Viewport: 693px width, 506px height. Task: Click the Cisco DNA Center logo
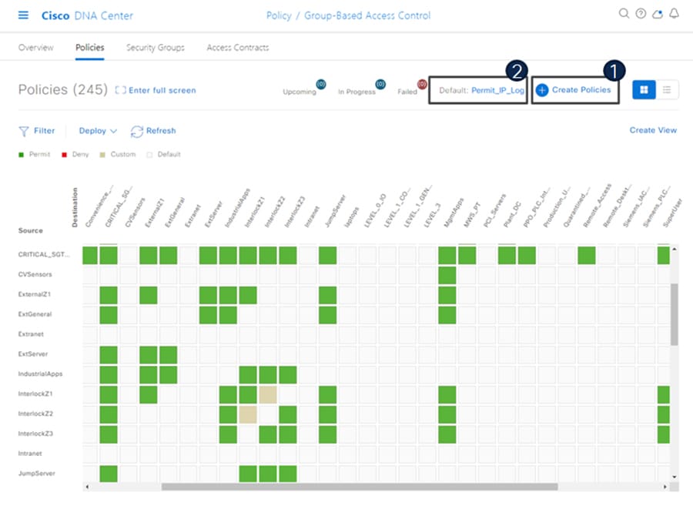pyautogui.click(x=87, y=15)
